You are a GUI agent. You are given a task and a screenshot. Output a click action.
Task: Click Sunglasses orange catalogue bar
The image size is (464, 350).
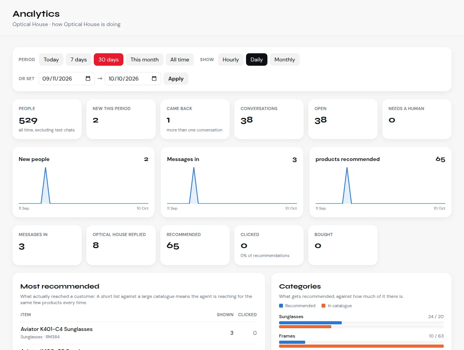305,327
